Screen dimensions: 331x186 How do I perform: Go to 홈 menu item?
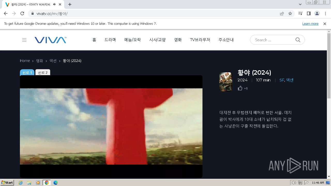point(94,40)
